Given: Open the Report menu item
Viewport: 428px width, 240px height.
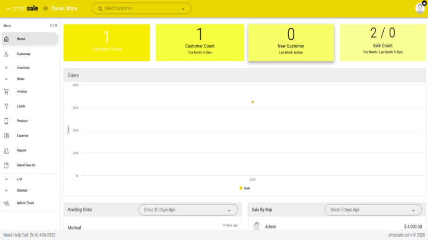Looking at the screenshot, I should [30, 150].
